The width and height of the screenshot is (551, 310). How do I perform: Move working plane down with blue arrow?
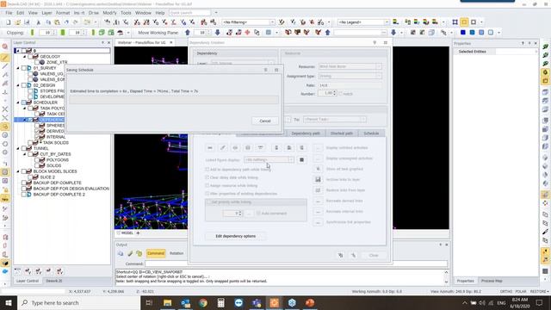click(x=218, y=33)
